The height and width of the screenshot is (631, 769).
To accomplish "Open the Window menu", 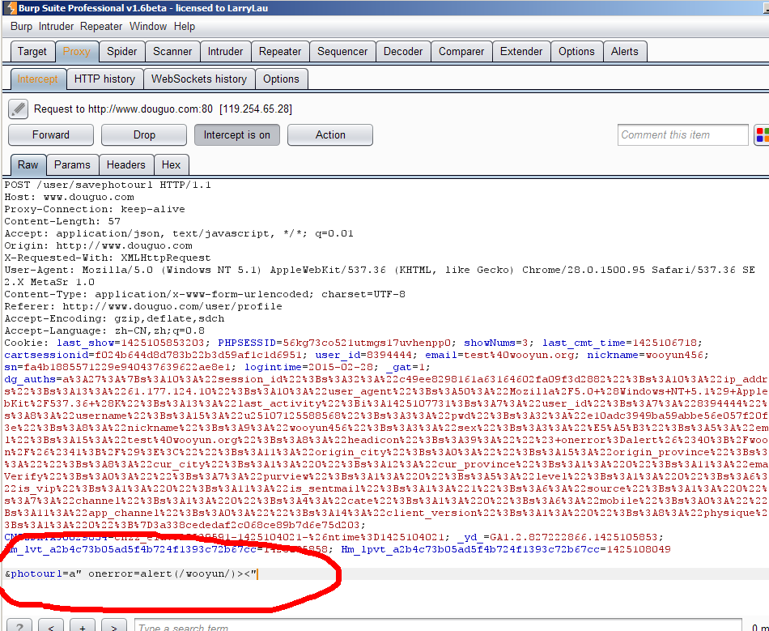I will [148, 27].
